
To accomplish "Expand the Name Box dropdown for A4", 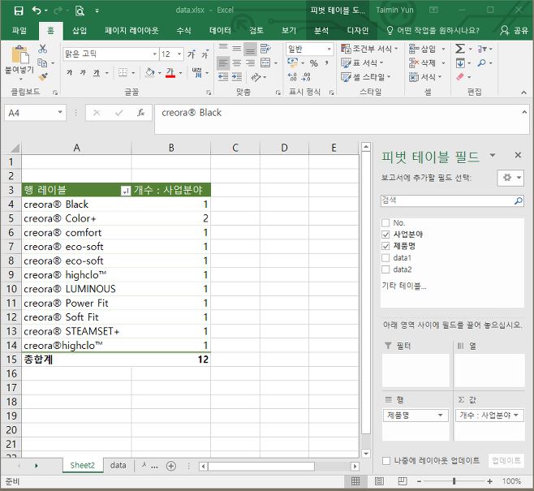I will click(x=60, y=112).
